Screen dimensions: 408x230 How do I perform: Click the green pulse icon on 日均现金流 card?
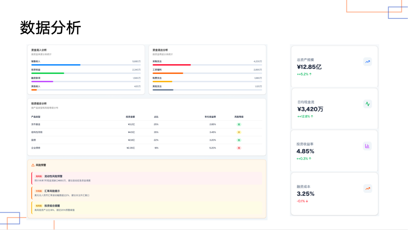pyautogui.click(x=367, y=104)
